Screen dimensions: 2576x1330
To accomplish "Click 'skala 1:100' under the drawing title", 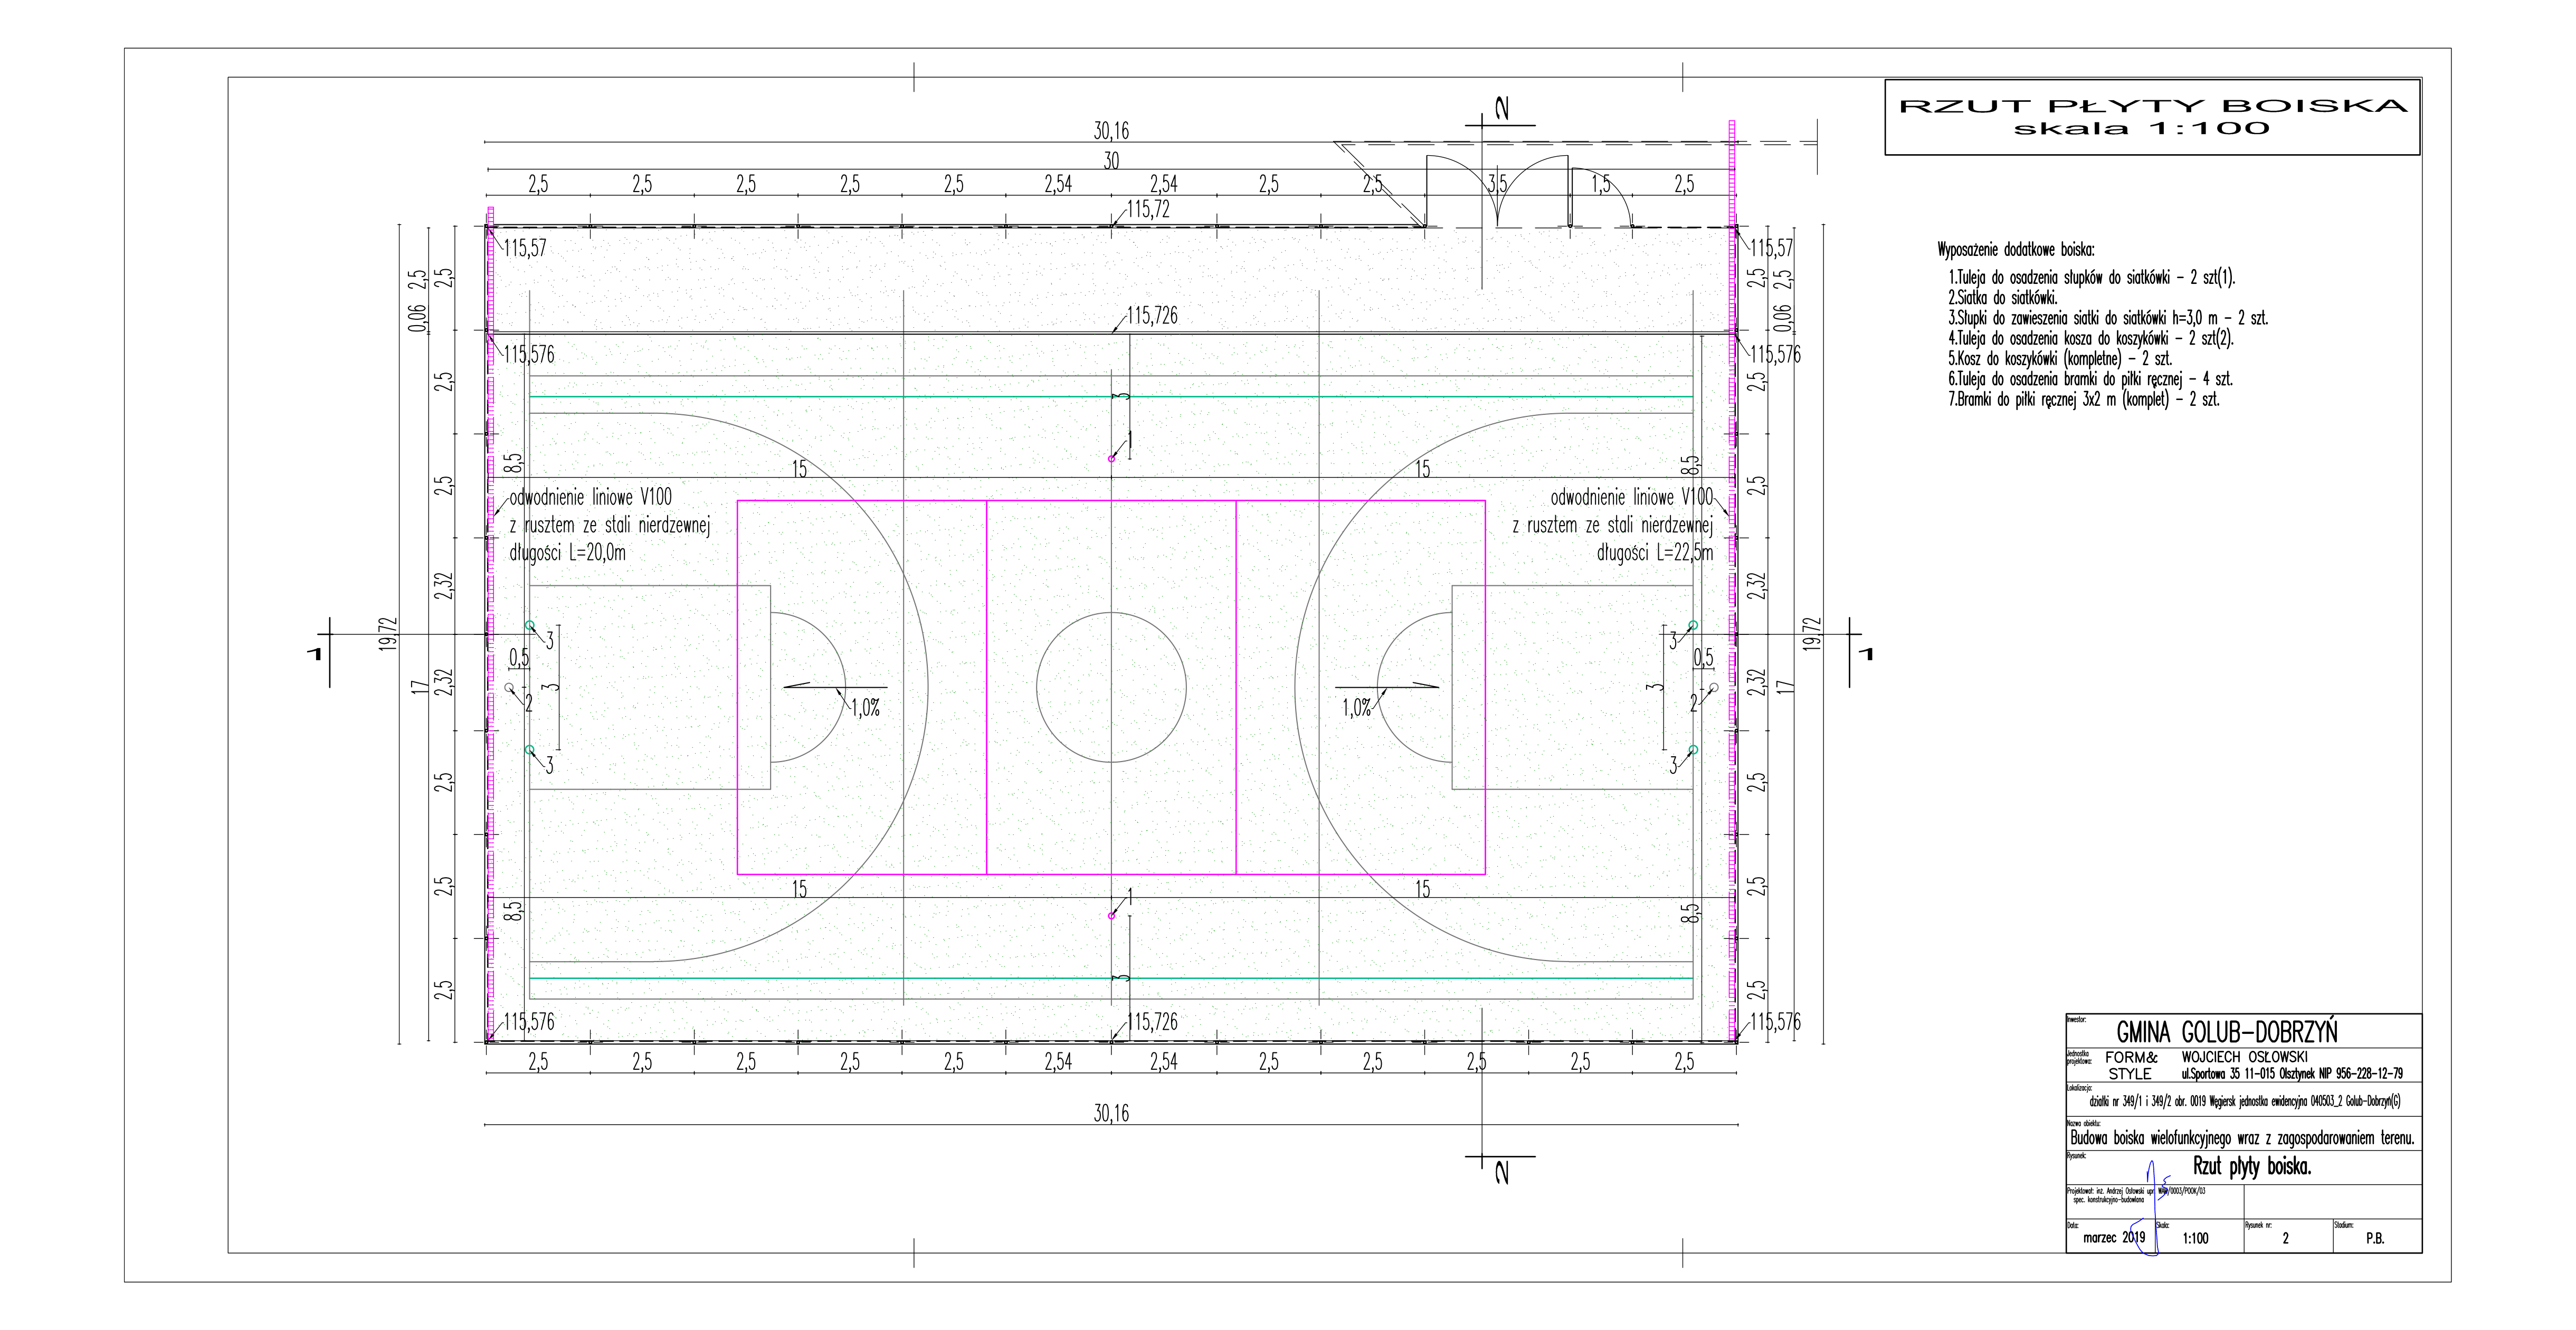I will coord(2141,128).
